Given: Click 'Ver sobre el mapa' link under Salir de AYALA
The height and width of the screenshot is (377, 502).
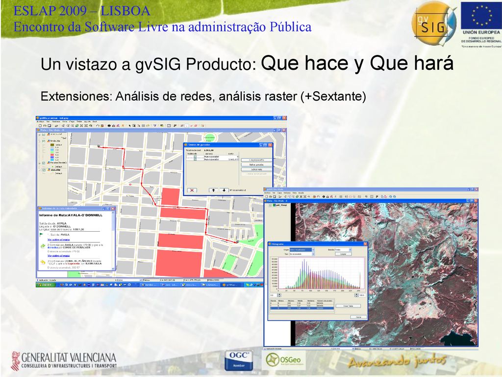Looking at the screenshot, I should 59,240.
